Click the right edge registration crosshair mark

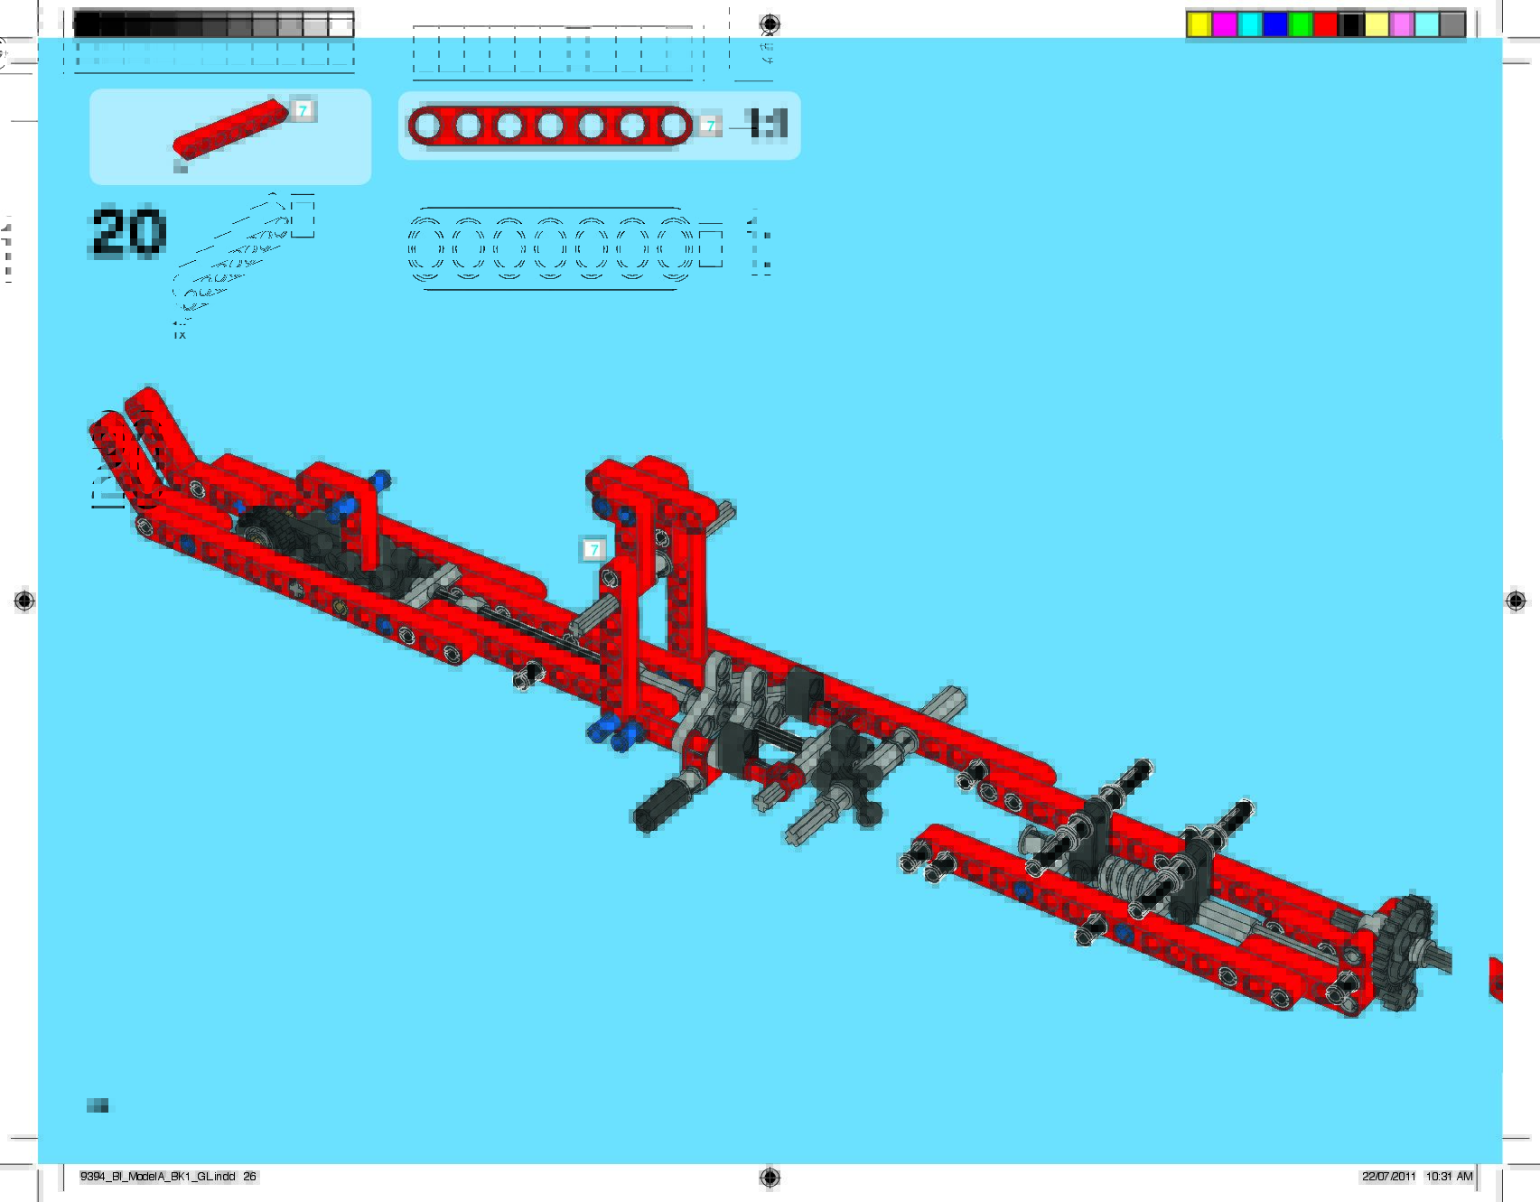1516,601
